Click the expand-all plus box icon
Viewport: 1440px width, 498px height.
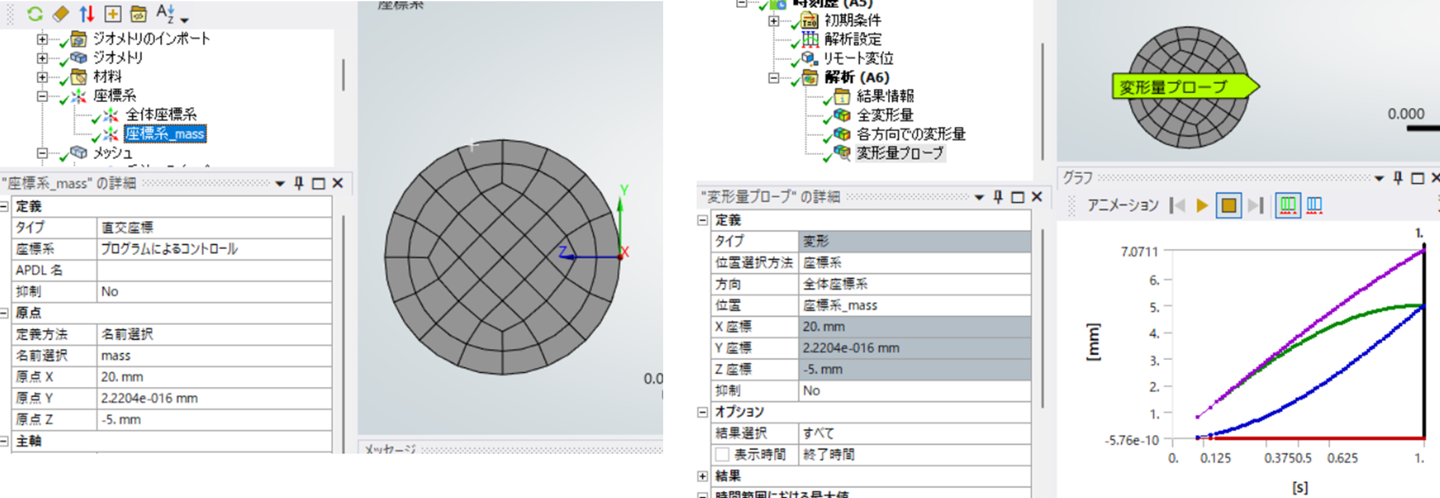(x=113, y=13)
